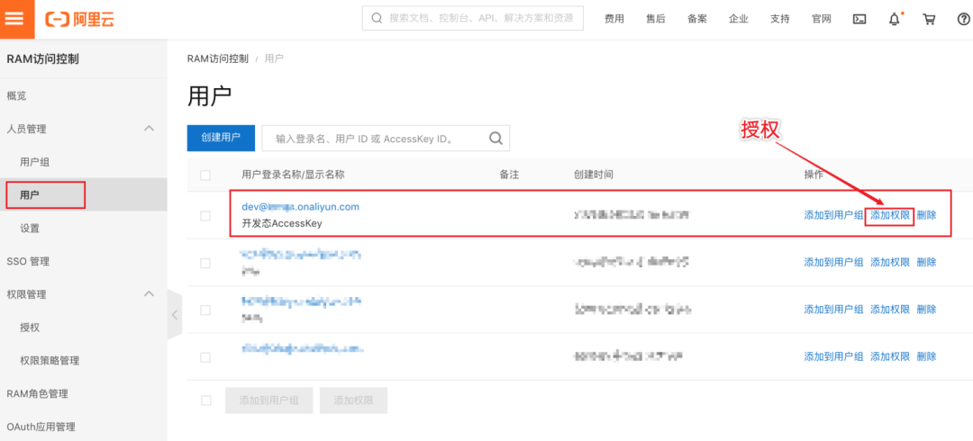Open the 售后 top menu
The width and height of the screenshot is (973, 441).
pos(655,19)
